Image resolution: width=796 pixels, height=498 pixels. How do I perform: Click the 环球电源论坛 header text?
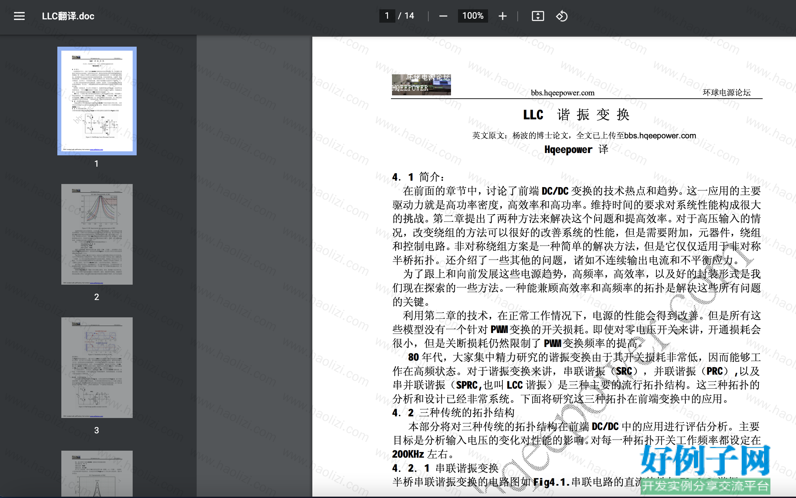[727, 92]
